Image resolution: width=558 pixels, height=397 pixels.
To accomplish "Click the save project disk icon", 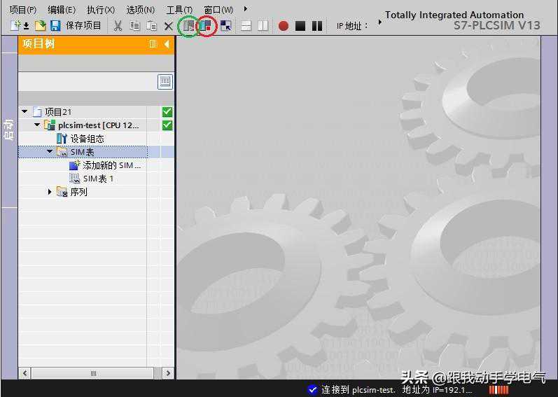I will tap(55, 26).
